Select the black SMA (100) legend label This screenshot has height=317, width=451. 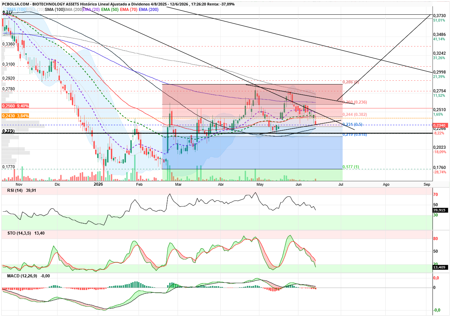pos(54,10)
